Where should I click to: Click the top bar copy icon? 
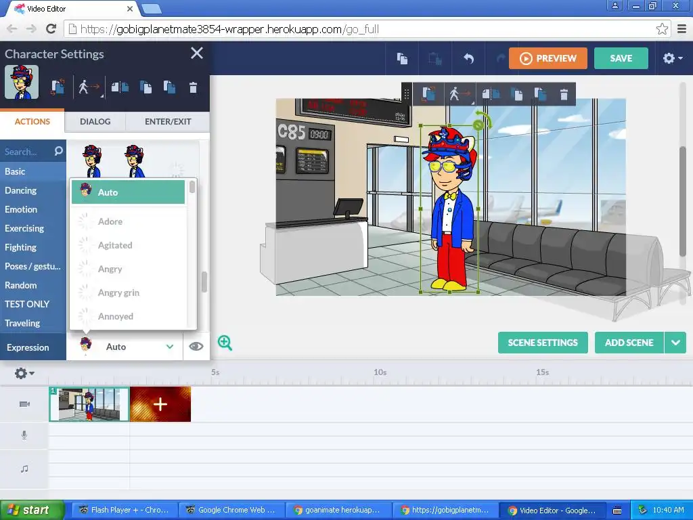402,58
